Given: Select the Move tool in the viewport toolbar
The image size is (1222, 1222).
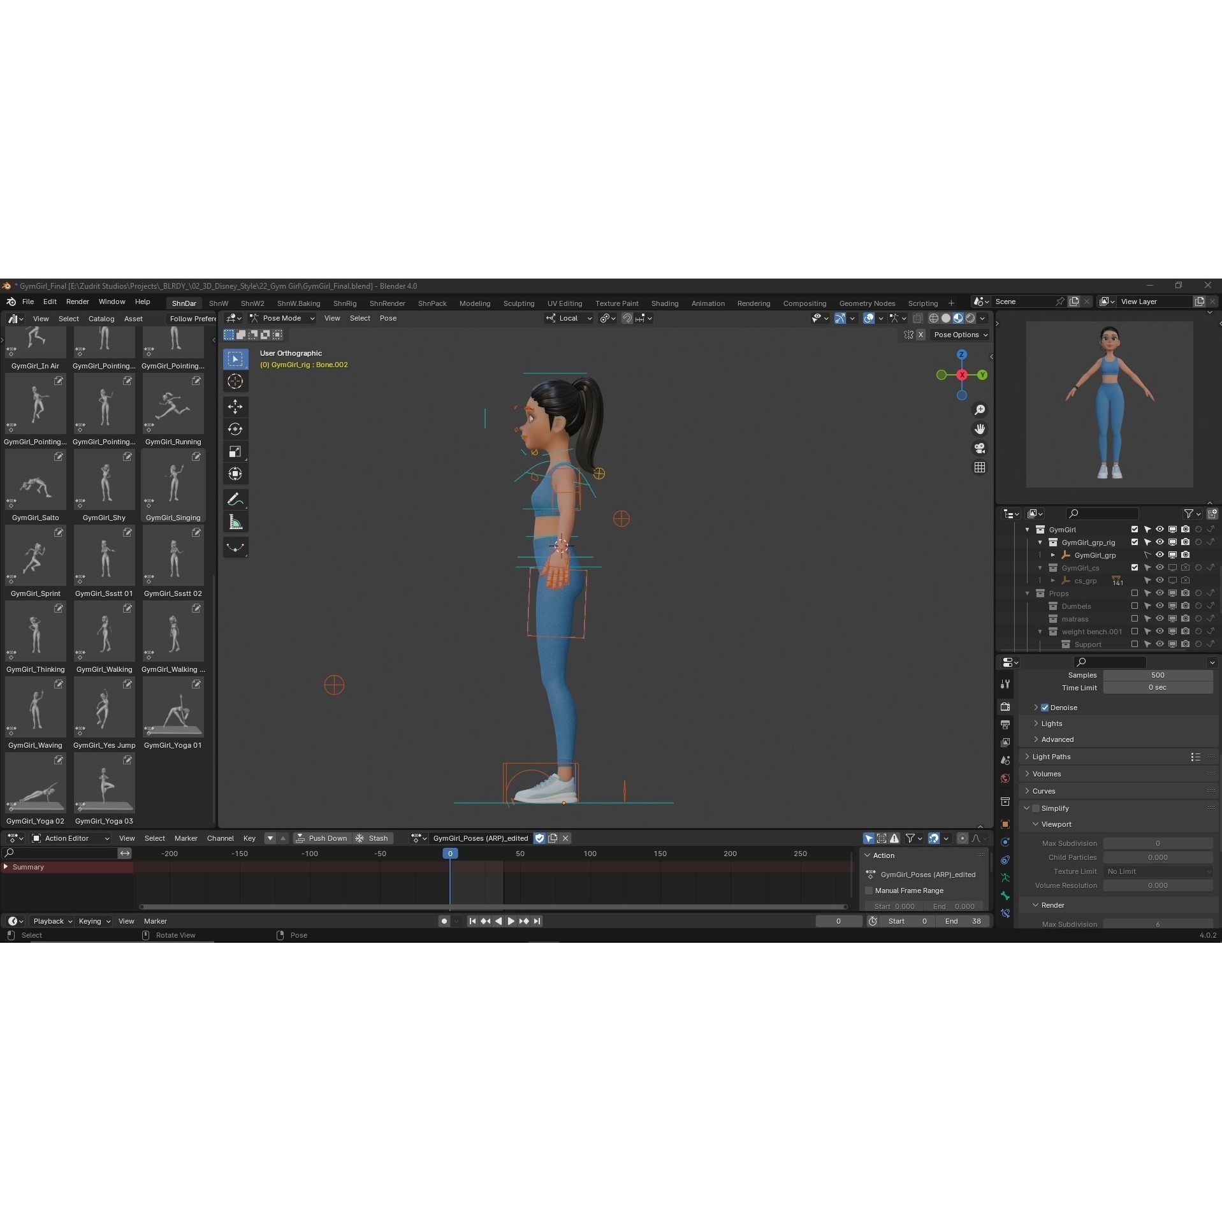Looking at the screenshot, I should 235,407.
